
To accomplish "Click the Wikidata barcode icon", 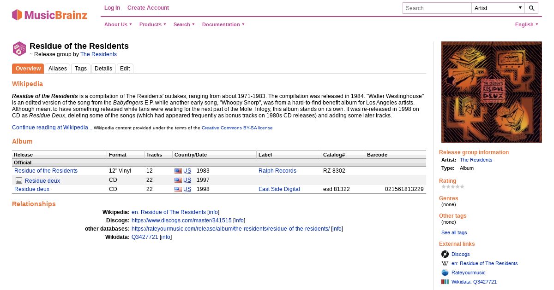I will 445,282.
